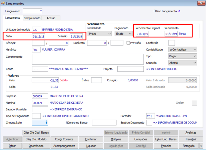Click into the Valor amount field

[45, 80]
